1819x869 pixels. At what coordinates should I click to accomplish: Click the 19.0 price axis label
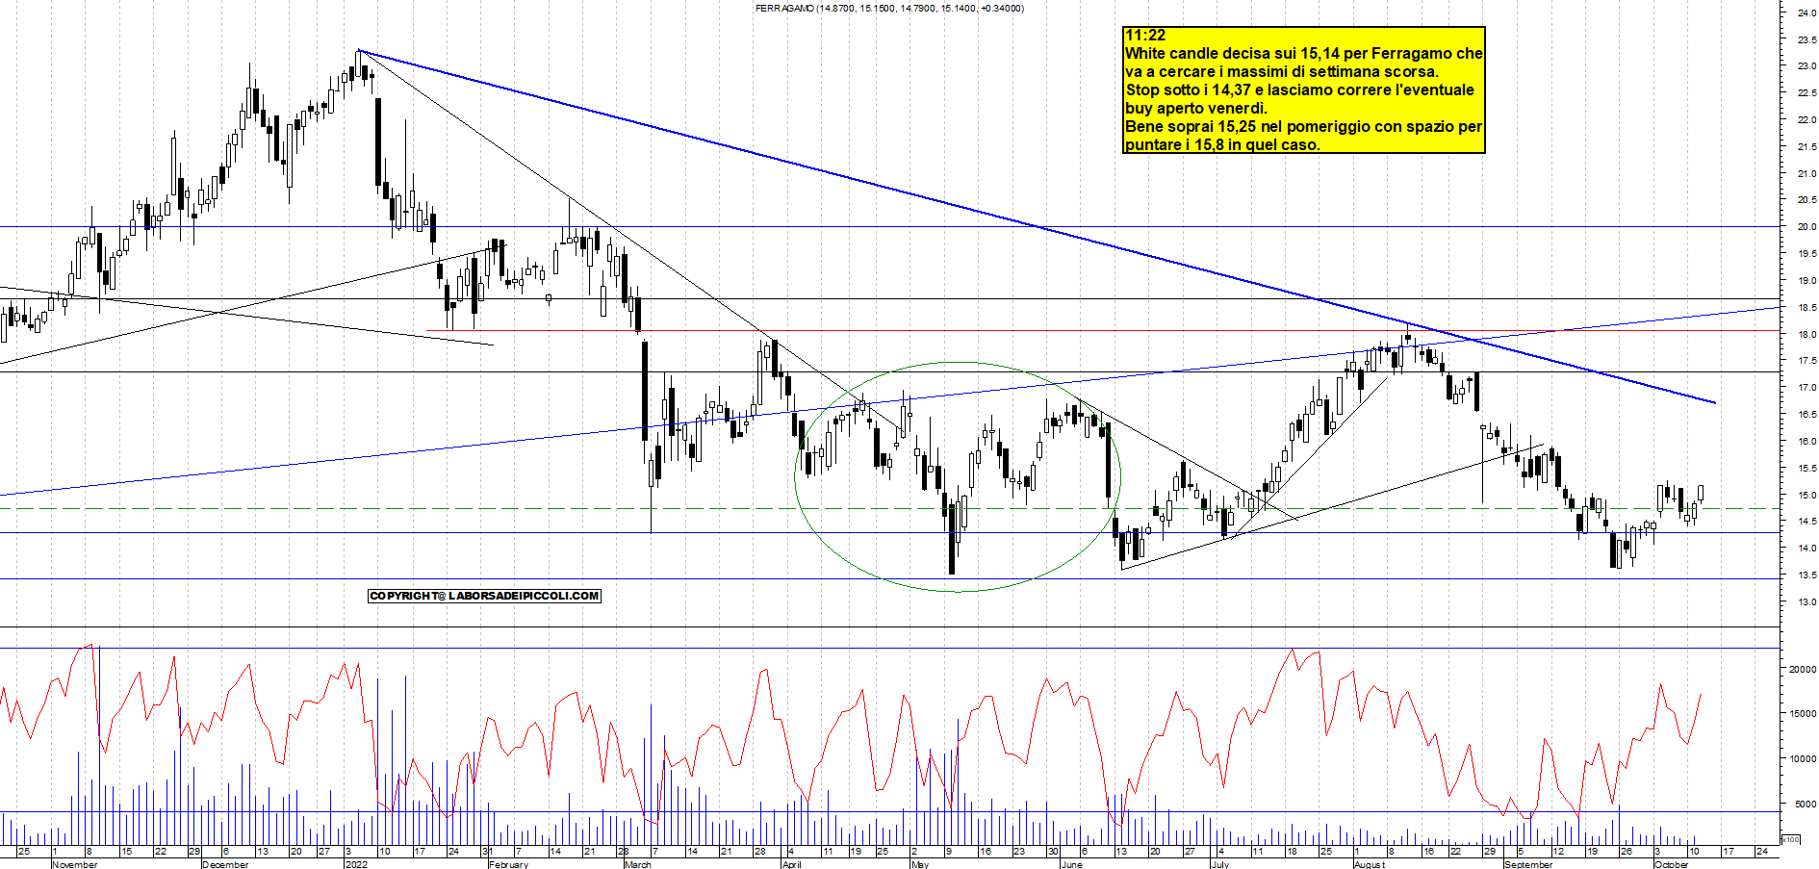point(1806,281)
